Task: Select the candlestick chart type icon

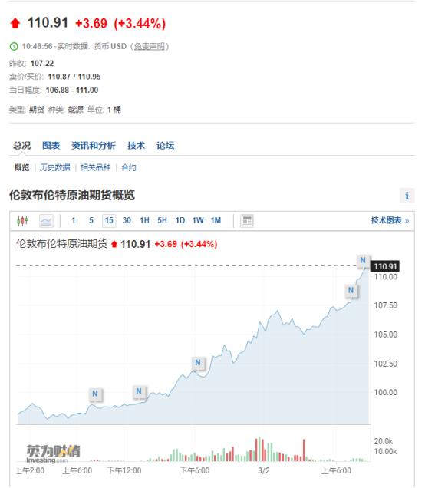Action: coord(22,221)
